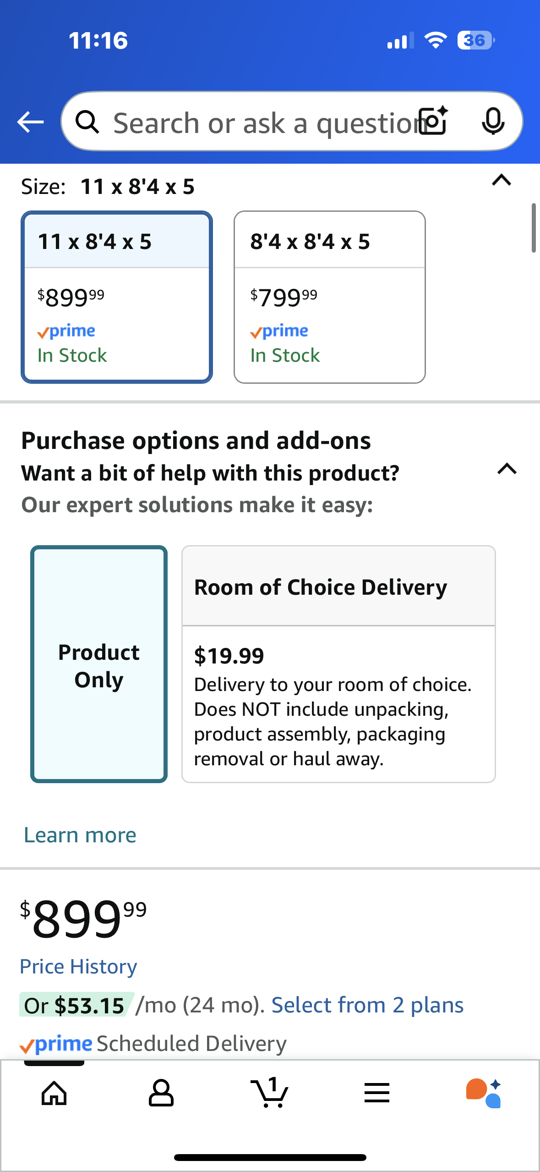This screenshot has height=1172, width=540.
Task: Select size 8'4 x 8'4 x 5
Action: pos(330,297)
